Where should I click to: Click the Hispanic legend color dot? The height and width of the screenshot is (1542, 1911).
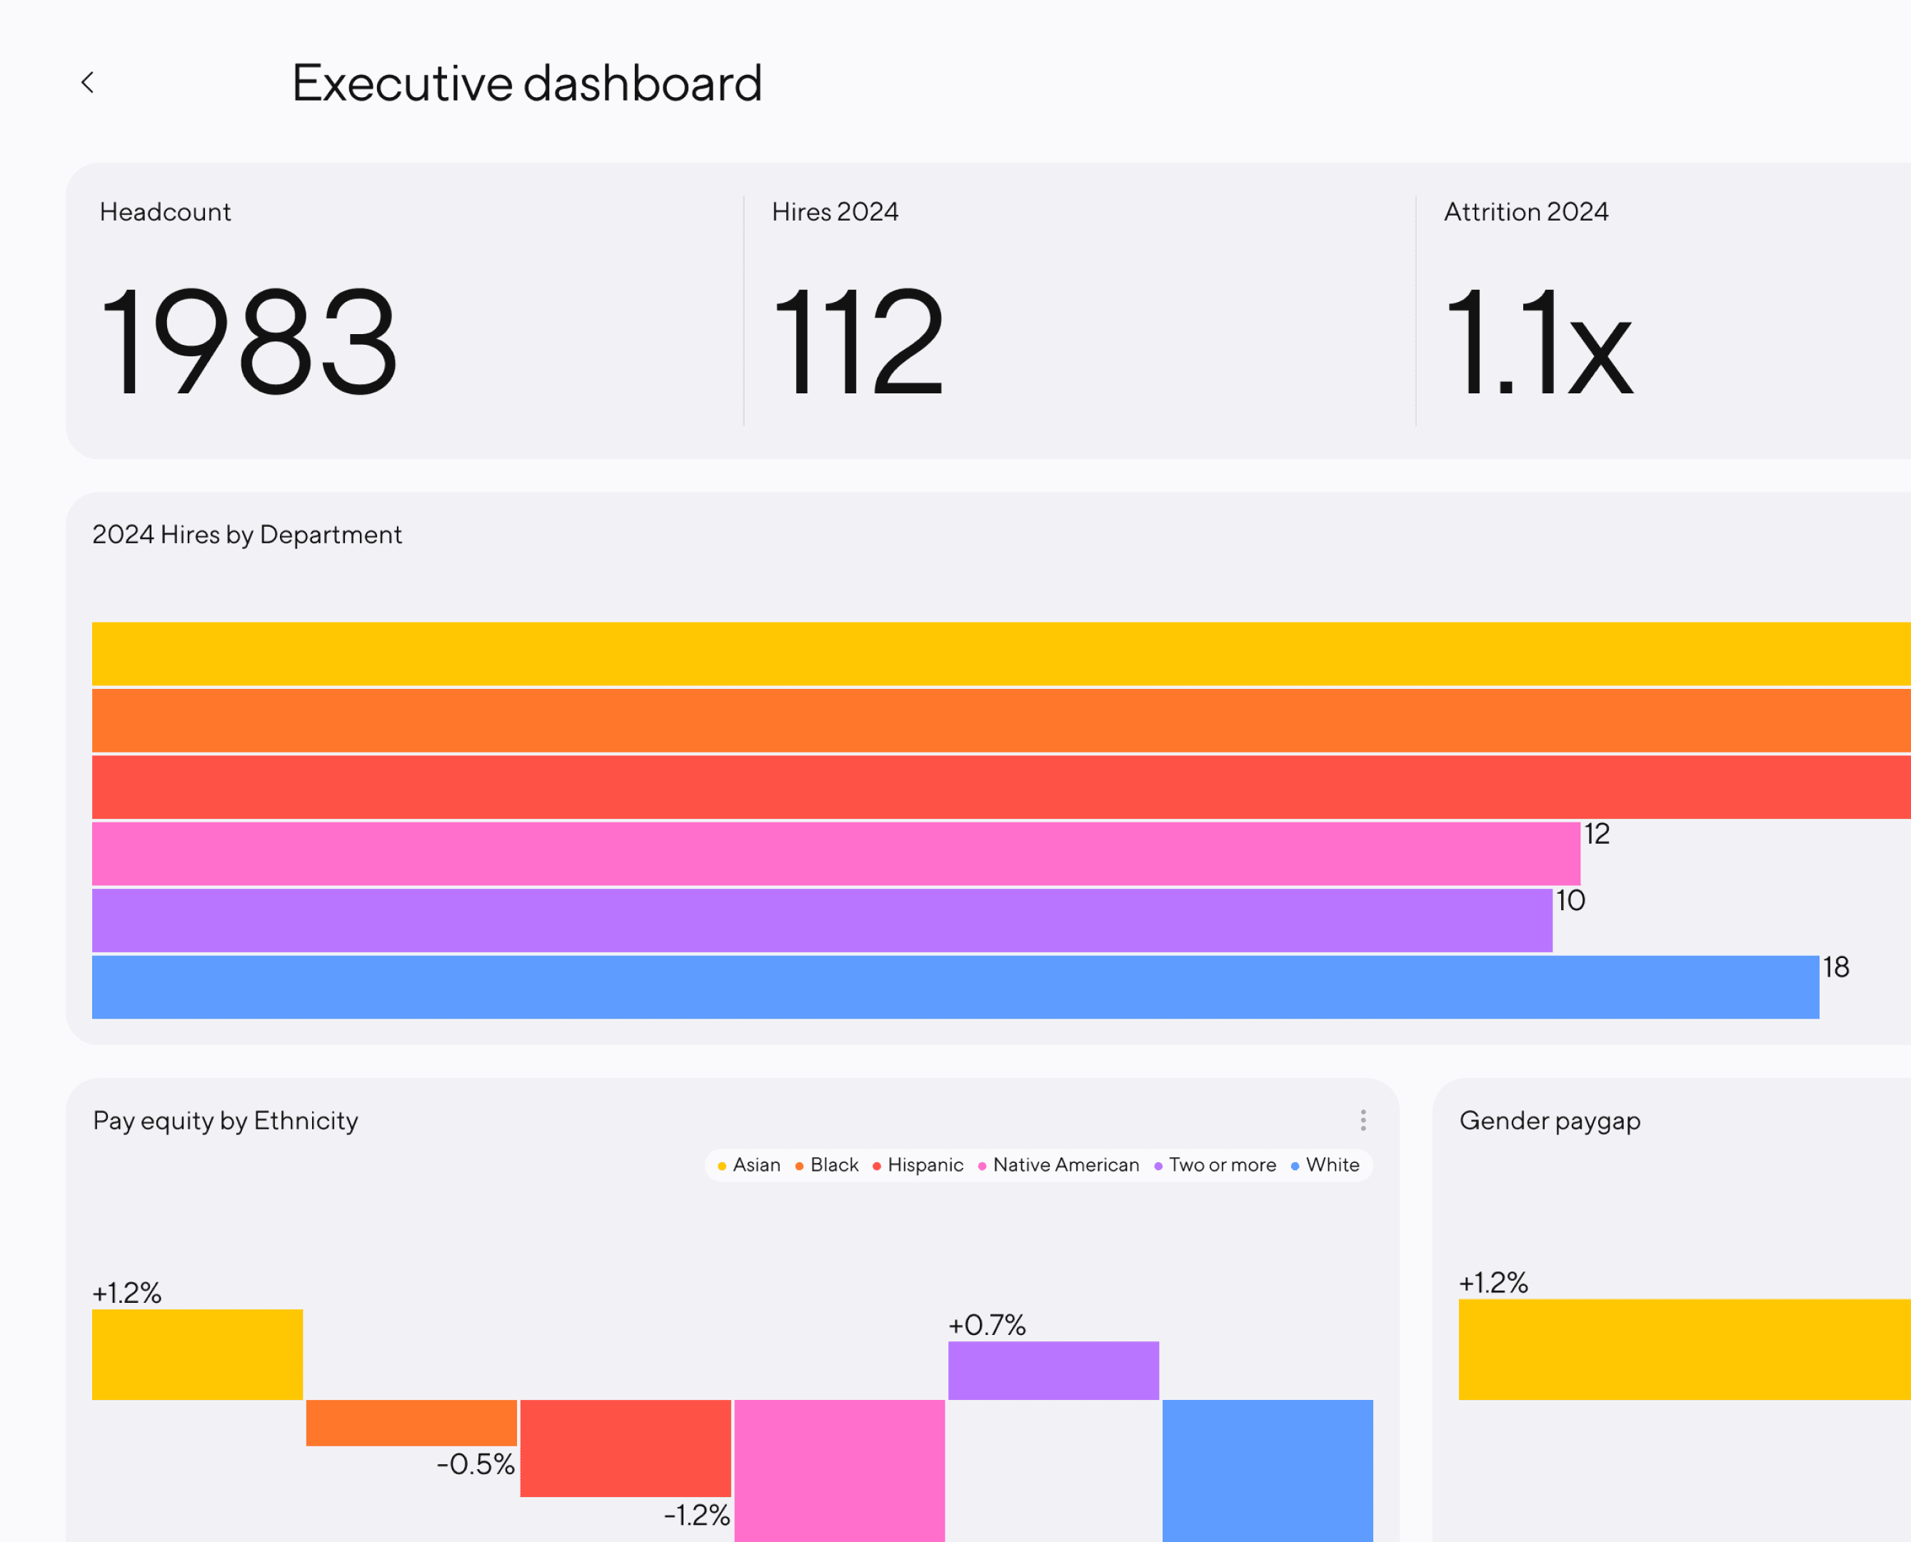[876, 1164]
